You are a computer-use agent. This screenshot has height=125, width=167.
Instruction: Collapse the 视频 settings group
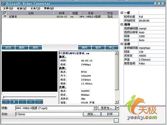pyautogui.click(x=122, y=24)
